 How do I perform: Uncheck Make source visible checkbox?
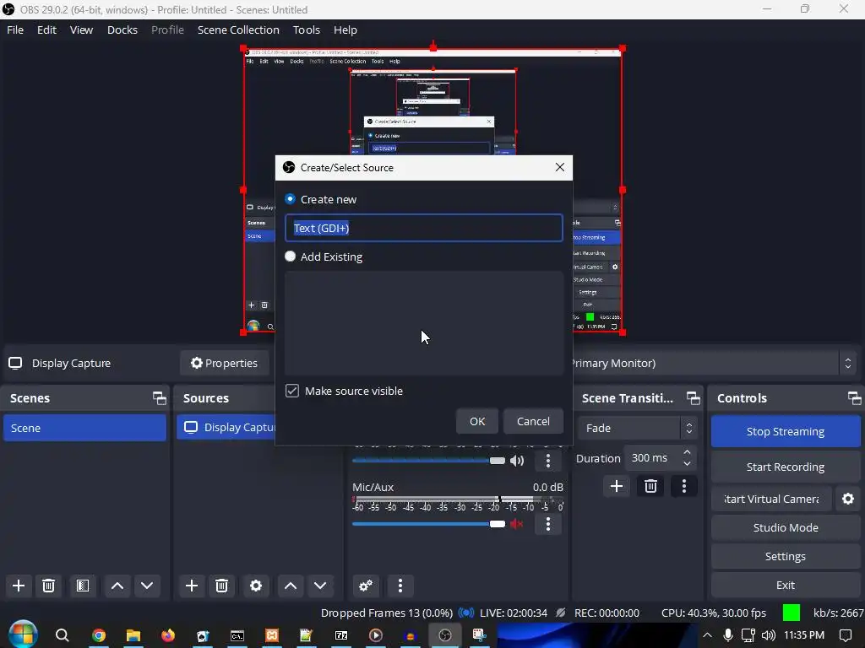coord(291,391)
